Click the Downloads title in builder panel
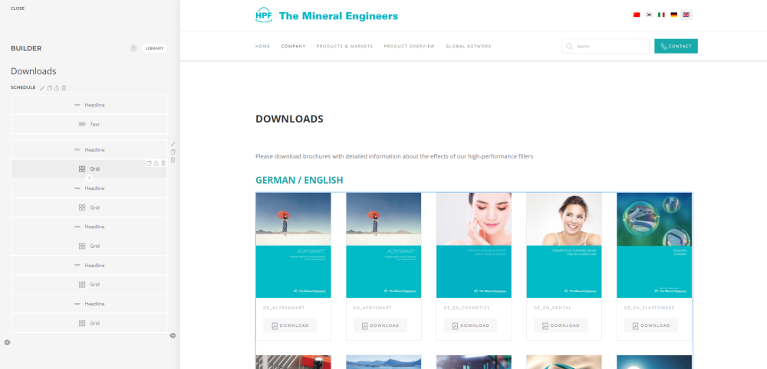Viewport: 767px width, 369px height. pos(33,71)
